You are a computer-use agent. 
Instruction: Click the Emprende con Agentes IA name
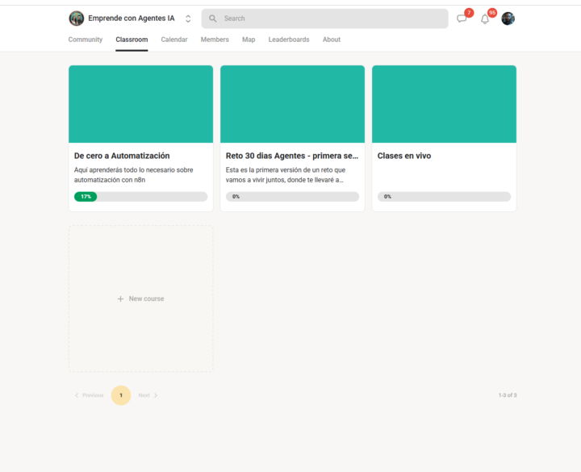tap(132, 19)
